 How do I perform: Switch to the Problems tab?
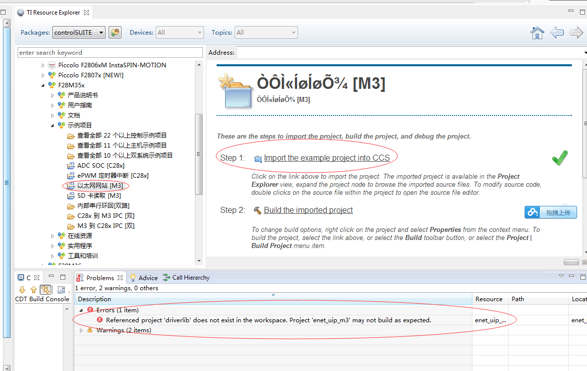100,278
